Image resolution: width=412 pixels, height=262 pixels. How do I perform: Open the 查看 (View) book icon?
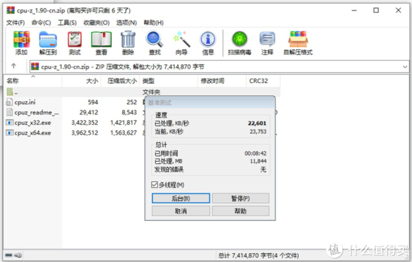[102, 39]
